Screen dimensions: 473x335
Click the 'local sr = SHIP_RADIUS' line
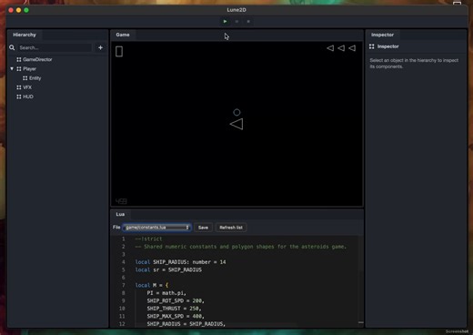pyautogui.click(x=168, y=270)
